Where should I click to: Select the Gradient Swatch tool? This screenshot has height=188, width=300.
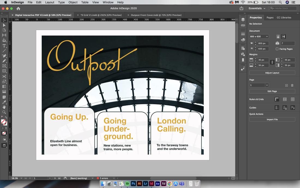[x=4, y=86]
